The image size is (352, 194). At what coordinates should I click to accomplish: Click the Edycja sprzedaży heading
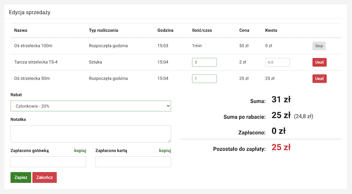click(30, 13)
